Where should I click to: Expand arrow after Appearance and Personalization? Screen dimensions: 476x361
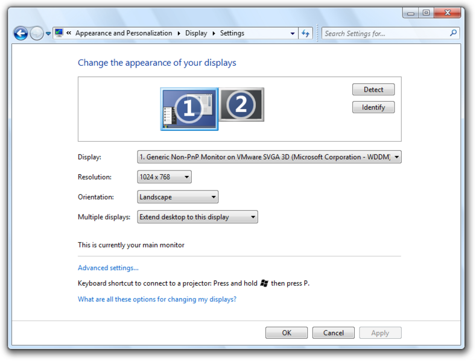179,33
